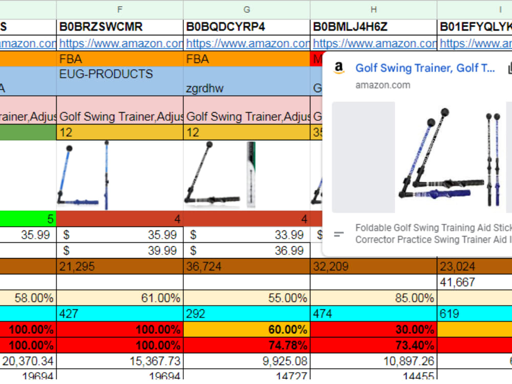The height and width of the screenshot is (384, 512).
Task: Select the 85.00% cell
Action: tap(374, 298)
